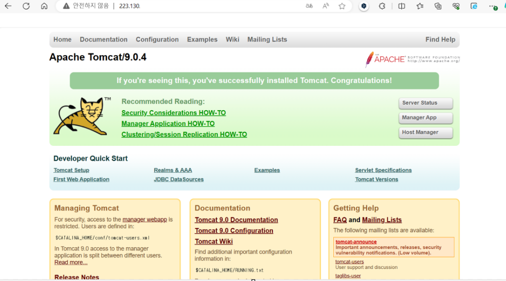506x281 pixels.
Task: Open the Examples quick start link
Action: (267, 170)
